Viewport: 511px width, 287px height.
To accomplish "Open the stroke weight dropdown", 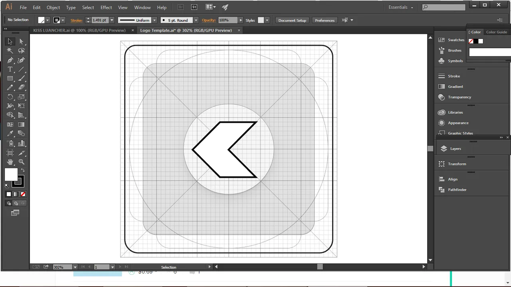I will point(112,20).
